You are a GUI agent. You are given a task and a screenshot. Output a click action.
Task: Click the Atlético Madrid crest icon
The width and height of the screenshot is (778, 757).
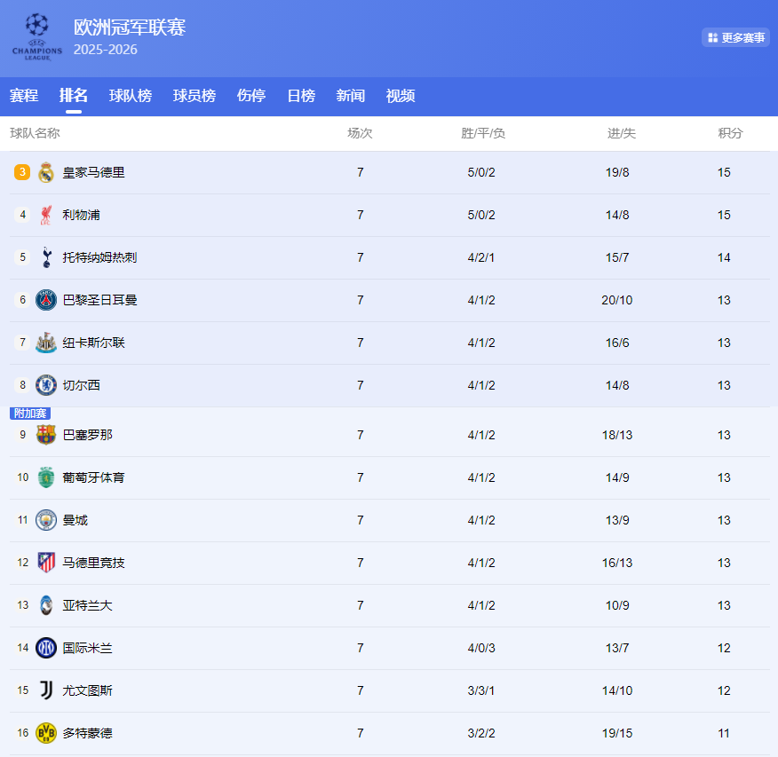click(x=46, y=563)
